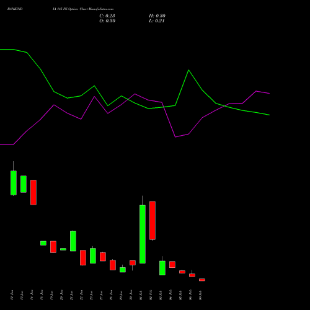Click the '19 Jan' date label

(x=51, y=295)
